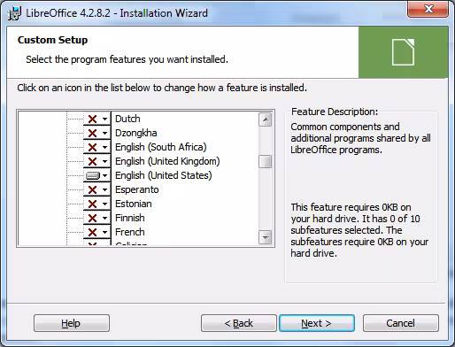Click the feature list scrollbar thumb

pyautogui.click(x=266, y=162)
